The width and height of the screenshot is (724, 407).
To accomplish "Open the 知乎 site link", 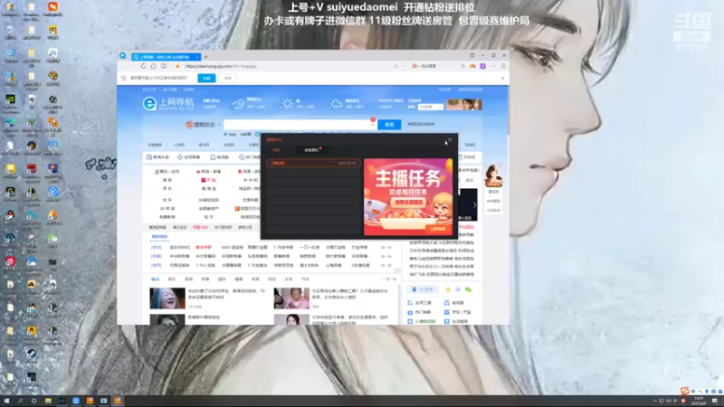I will point(208,217).
